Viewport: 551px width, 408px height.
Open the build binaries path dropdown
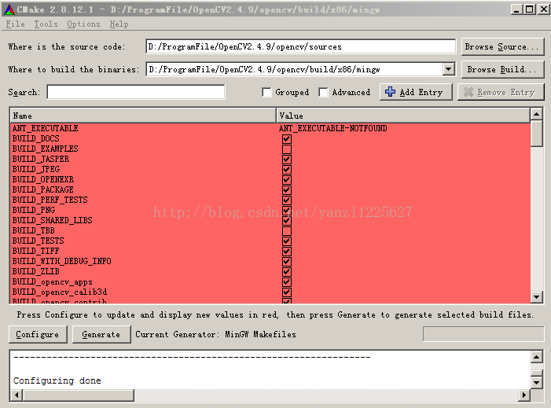pyautogui.click(x=448, y=69)
